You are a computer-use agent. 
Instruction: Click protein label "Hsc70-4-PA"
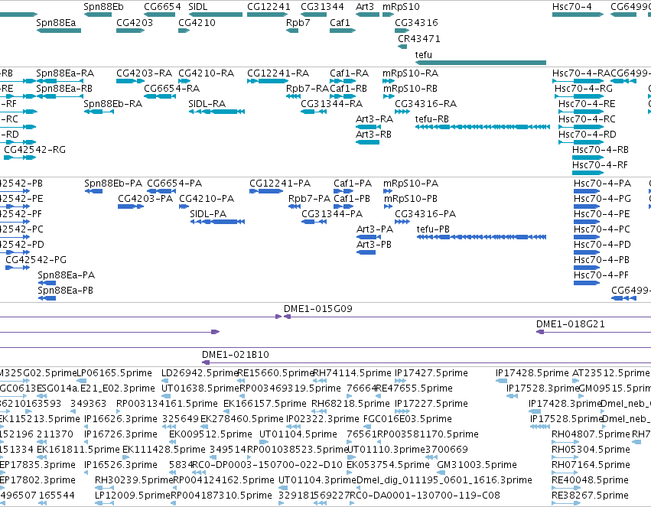click(603, 184)
